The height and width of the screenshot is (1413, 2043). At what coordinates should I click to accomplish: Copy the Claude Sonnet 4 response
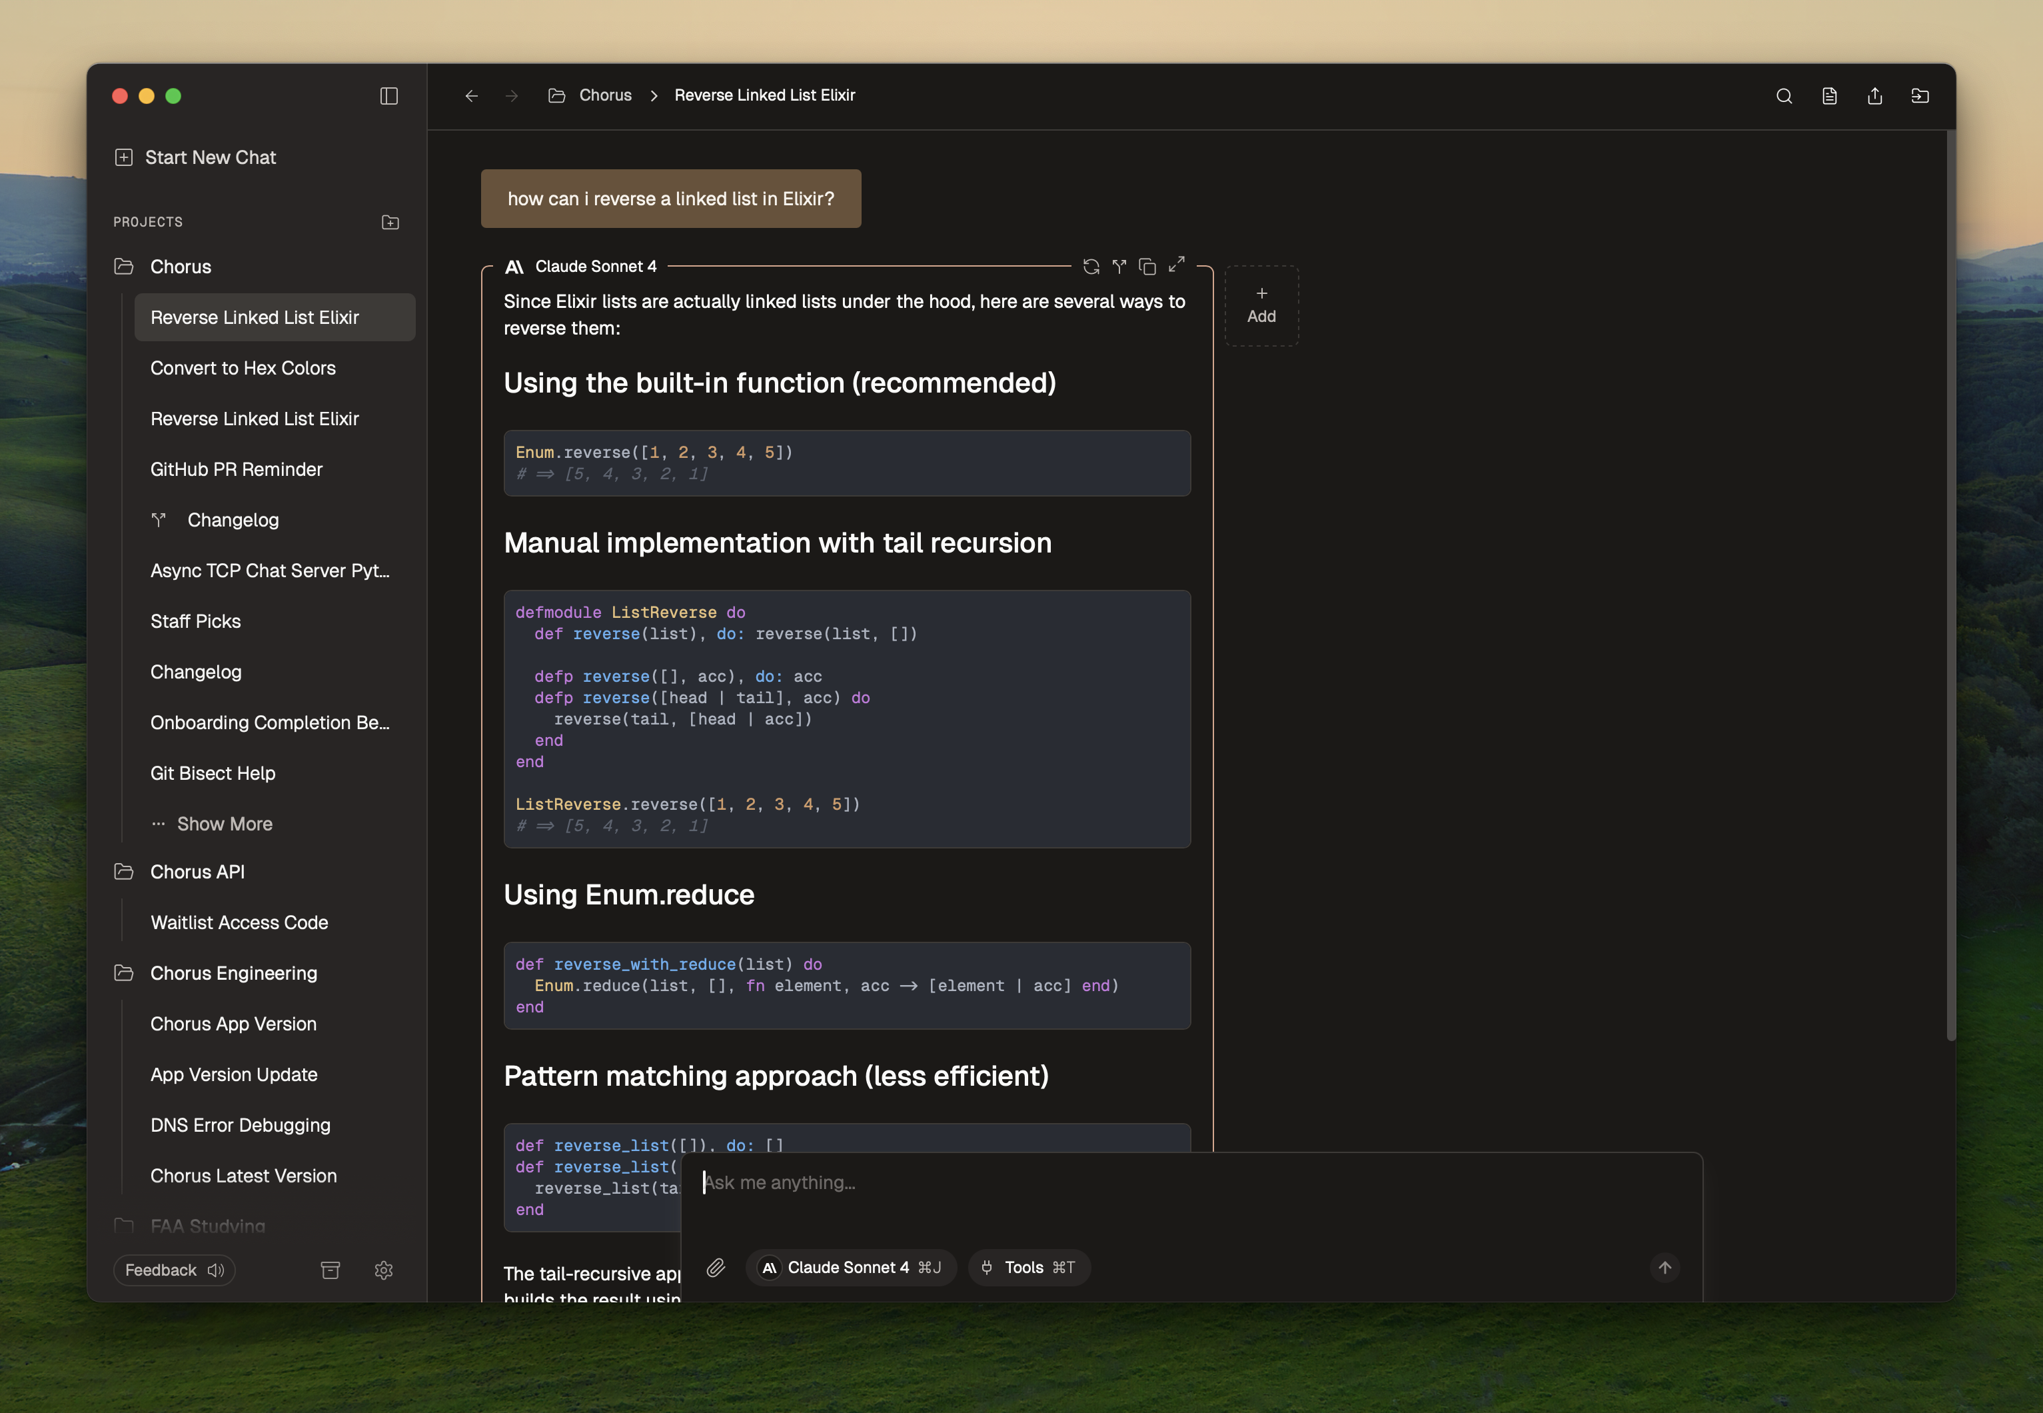click(x=1147, y=267)
